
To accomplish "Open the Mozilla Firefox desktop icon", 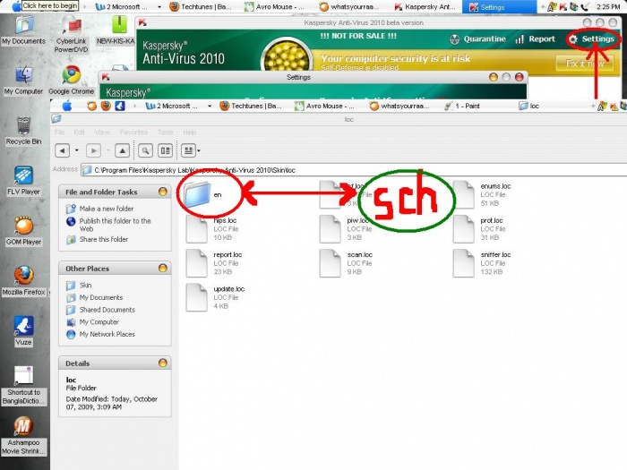I will [x=23, y=281].
